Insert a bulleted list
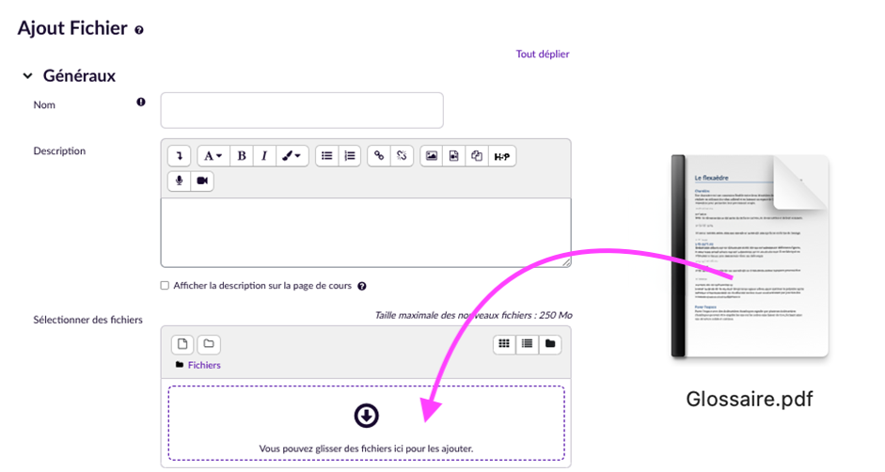 pyautogui.click(x=326, y=156)
